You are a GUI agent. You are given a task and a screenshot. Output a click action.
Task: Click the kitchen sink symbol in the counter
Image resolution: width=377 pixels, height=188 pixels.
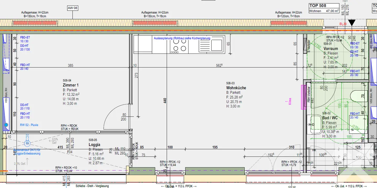(212, 45)
